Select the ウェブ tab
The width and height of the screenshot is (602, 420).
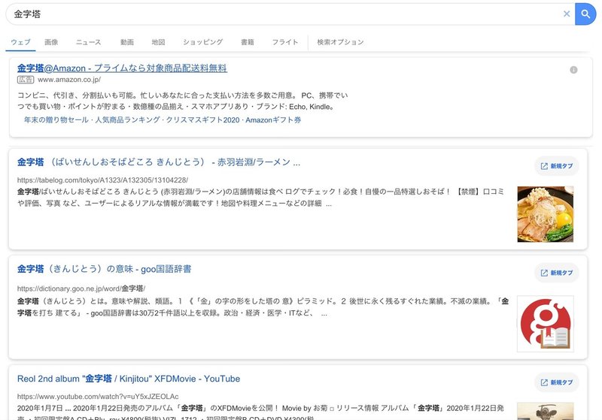pyautogui.click(x=20, y=42)
